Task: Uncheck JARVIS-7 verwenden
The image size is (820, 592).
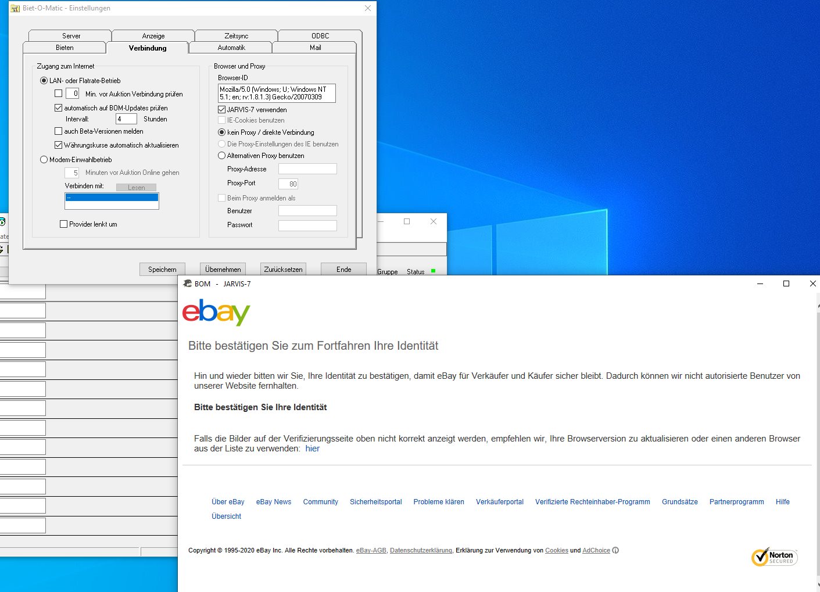Action: click(222, 109)
